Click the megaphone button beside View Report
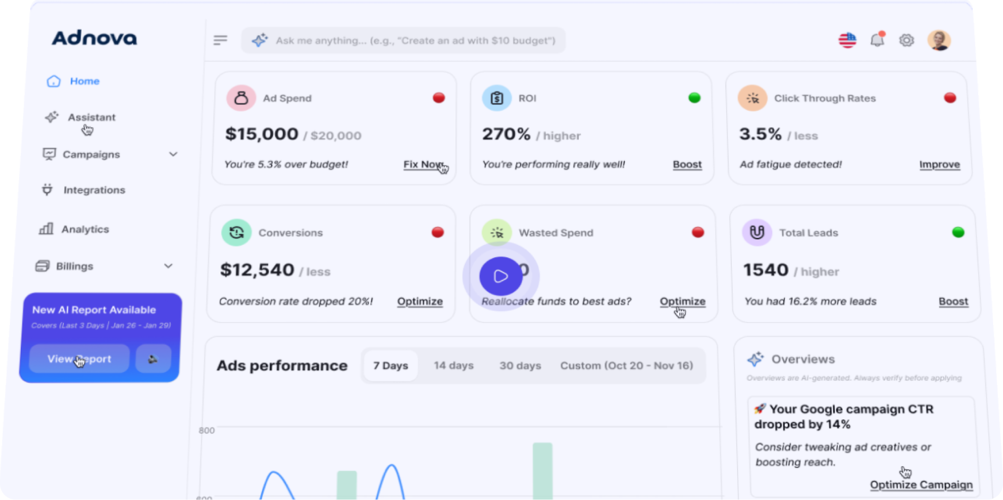Image resolution: width=1003 pixels, height=500 pixels. coord(153,359)
